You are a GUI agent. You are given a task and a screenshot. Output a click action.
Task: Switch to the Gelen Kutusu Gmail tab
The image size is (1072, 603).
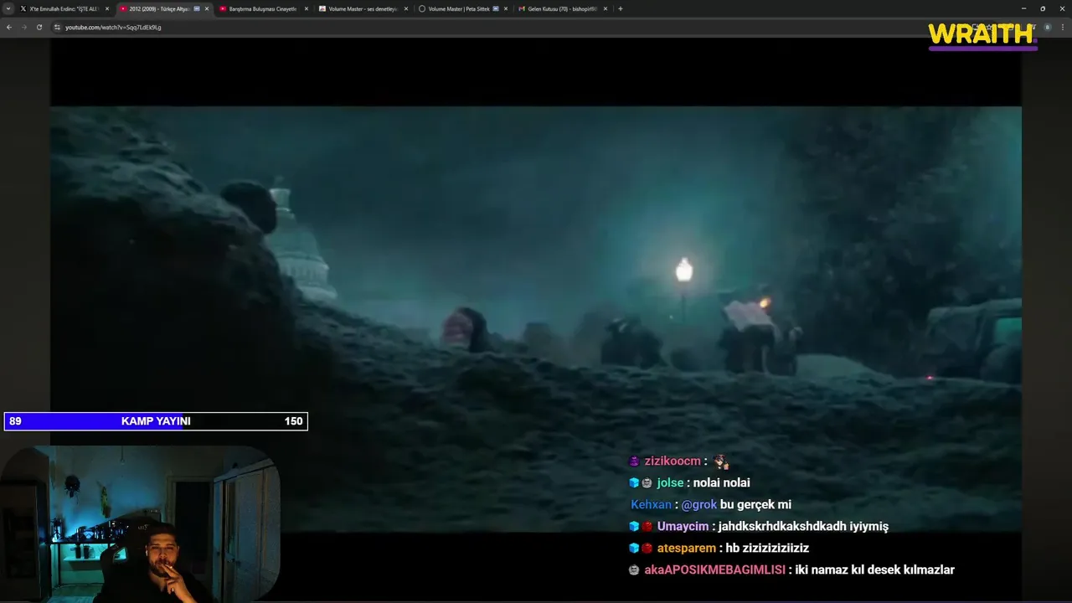pos(562,8)
